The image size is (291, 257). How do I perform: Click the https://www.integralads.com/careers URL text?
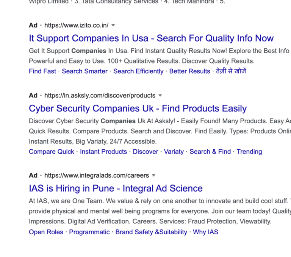tap(97, 175)
